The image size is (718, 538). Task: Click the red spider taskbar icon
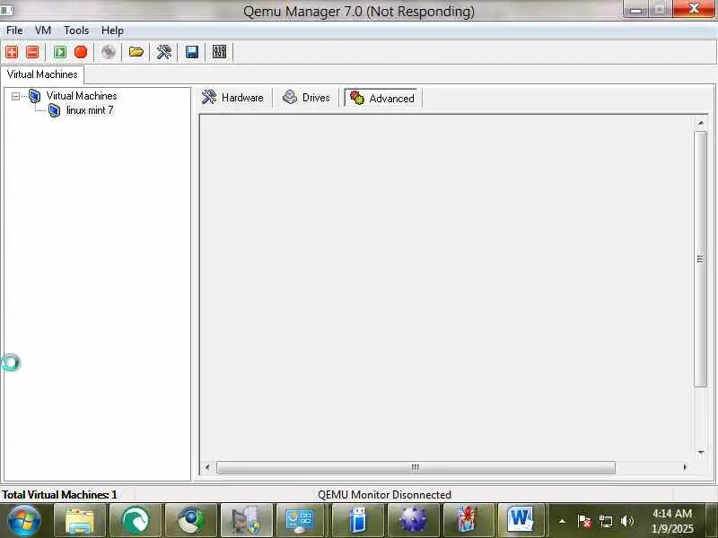[x=468, y=521]
